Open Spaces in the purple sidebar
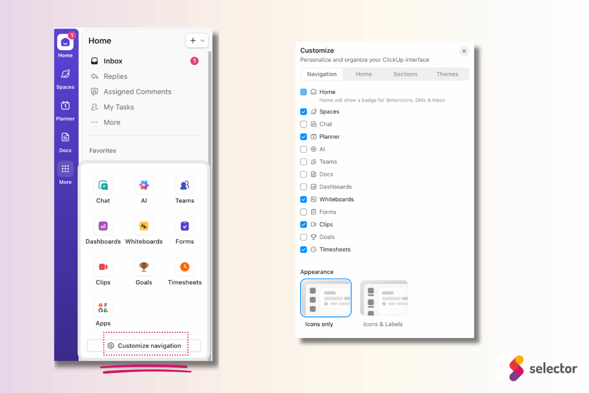The height and width of the screenshot is (393, 589). 65,79
